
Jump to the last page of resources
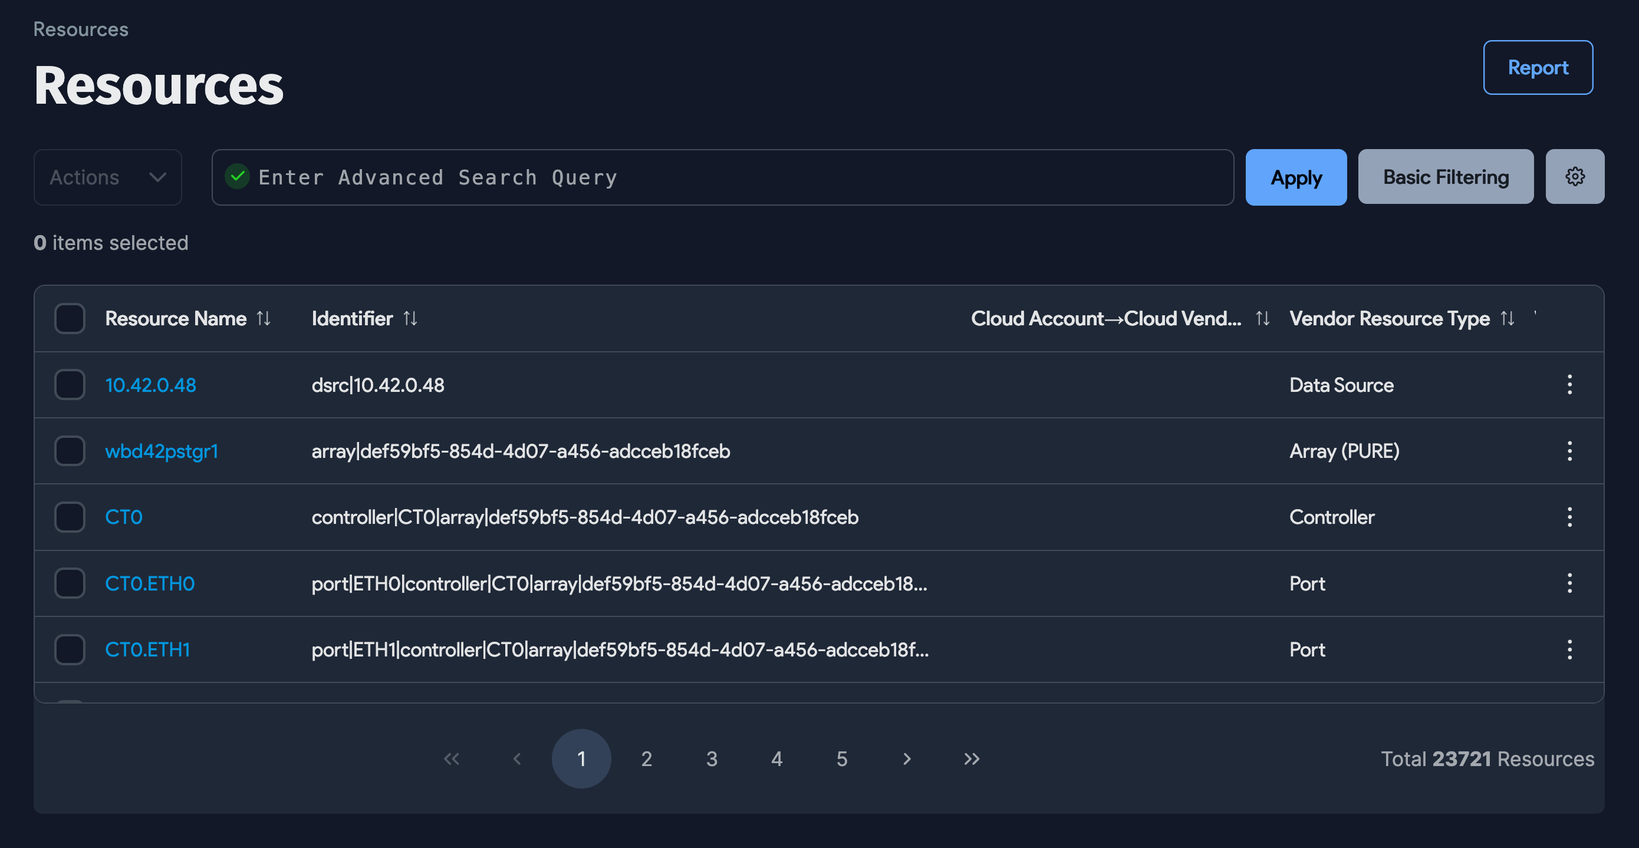tap(971, 758)
